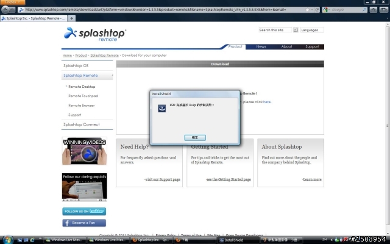Open a new tab with the plus button

click(72, 18)
